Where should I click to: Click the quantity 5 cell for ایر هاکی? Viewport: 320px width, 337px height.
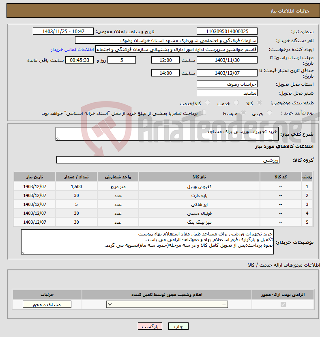click(76, 204)
